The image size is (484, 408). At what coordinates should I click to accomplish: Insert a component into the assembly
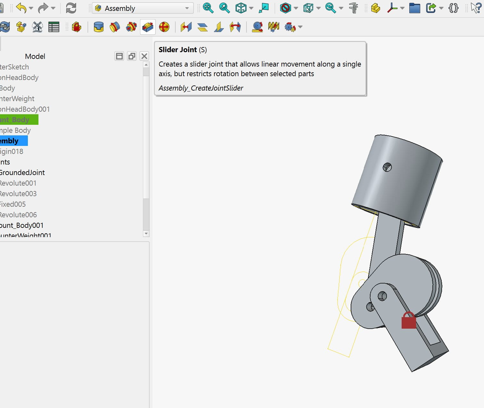(x=21, y=27)
